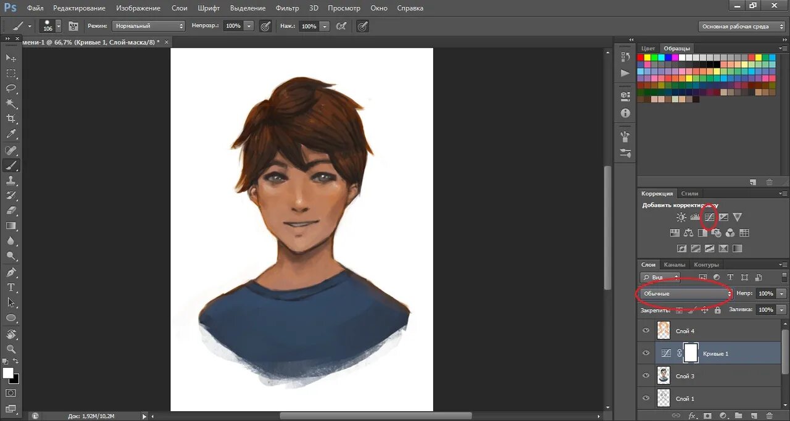Click the Слой 3 layer thumbnail
The width and height of the screenshot is (790, 421).
(663, 375)
